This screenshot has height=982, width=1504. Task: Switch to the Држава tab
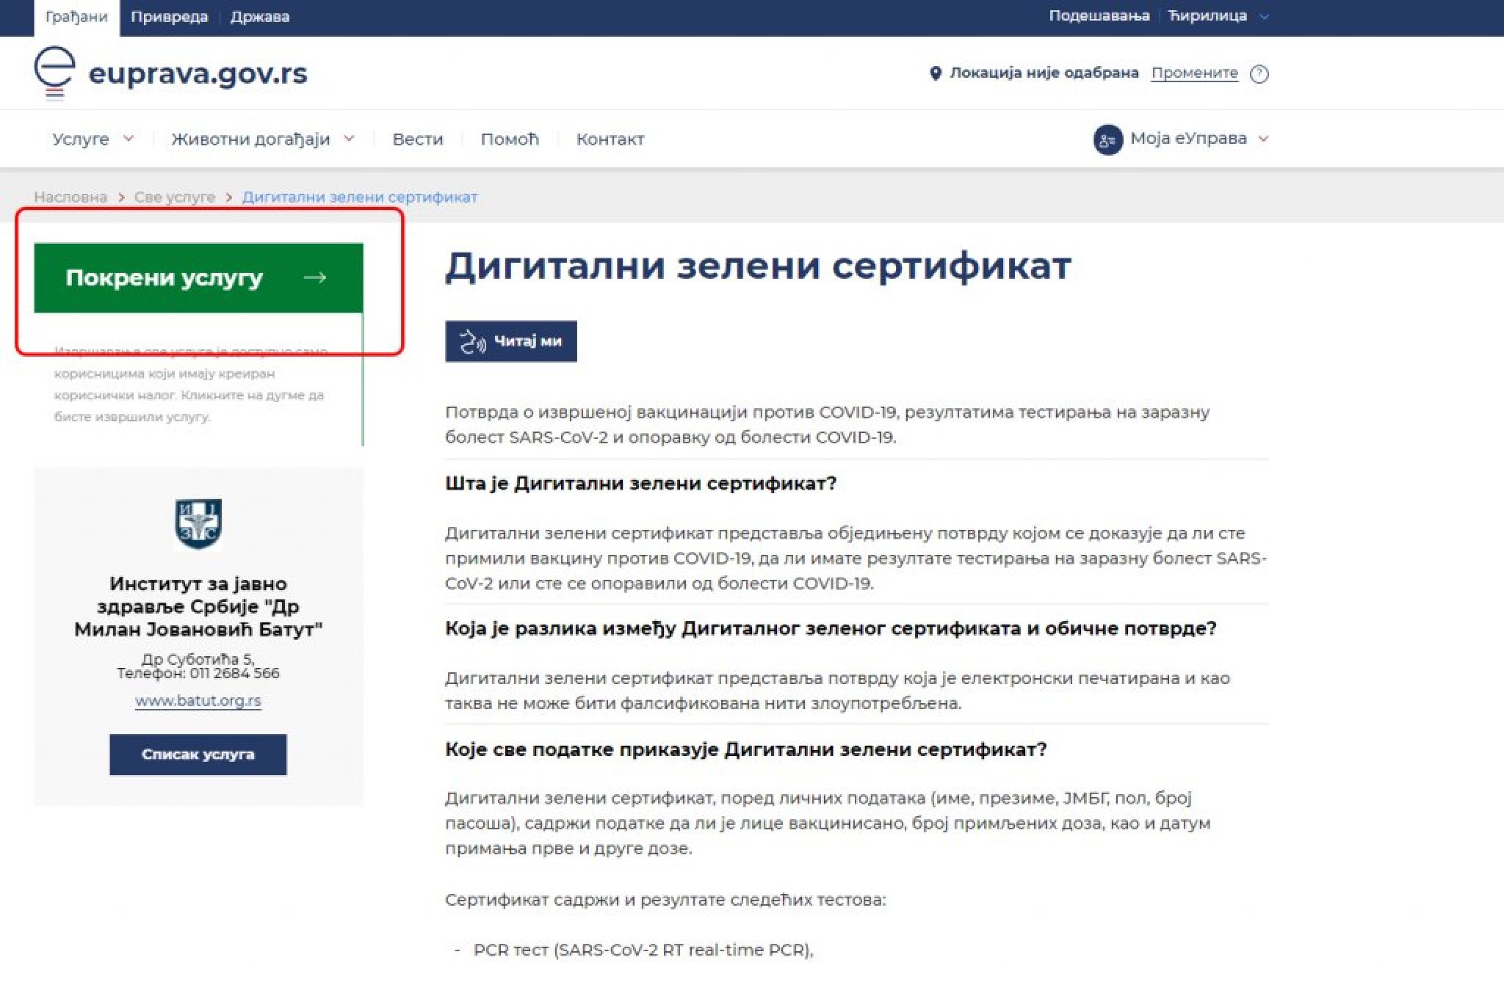click(x=259, y=16)
